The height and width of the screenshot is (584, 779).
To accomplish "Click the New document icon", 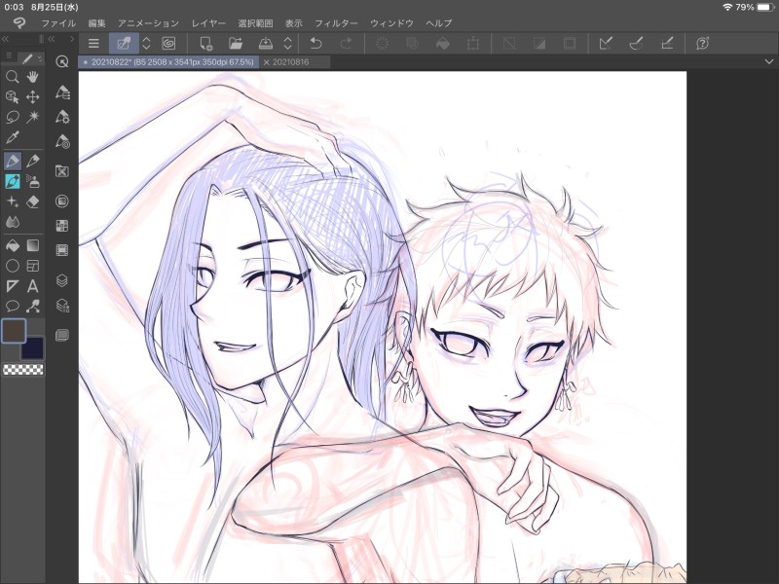I will point(205,44).
